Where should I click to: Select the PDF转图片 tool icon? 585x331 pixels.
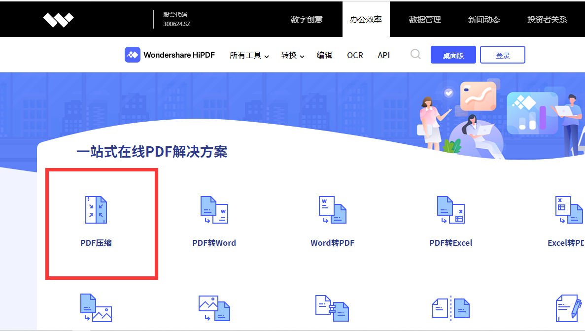pyautogui.click(x=96, y=308)
